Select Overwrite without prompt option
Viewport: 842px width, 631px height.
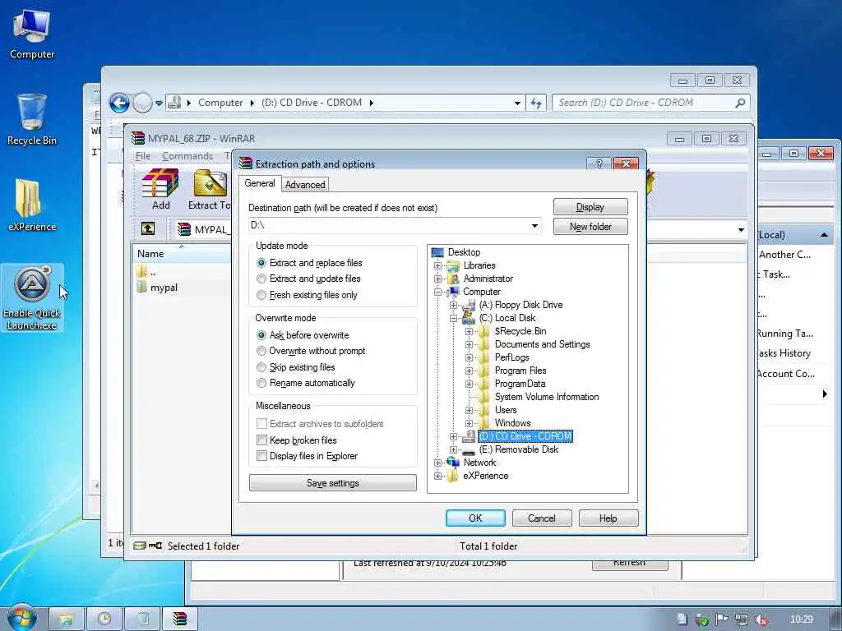[311, 351]
